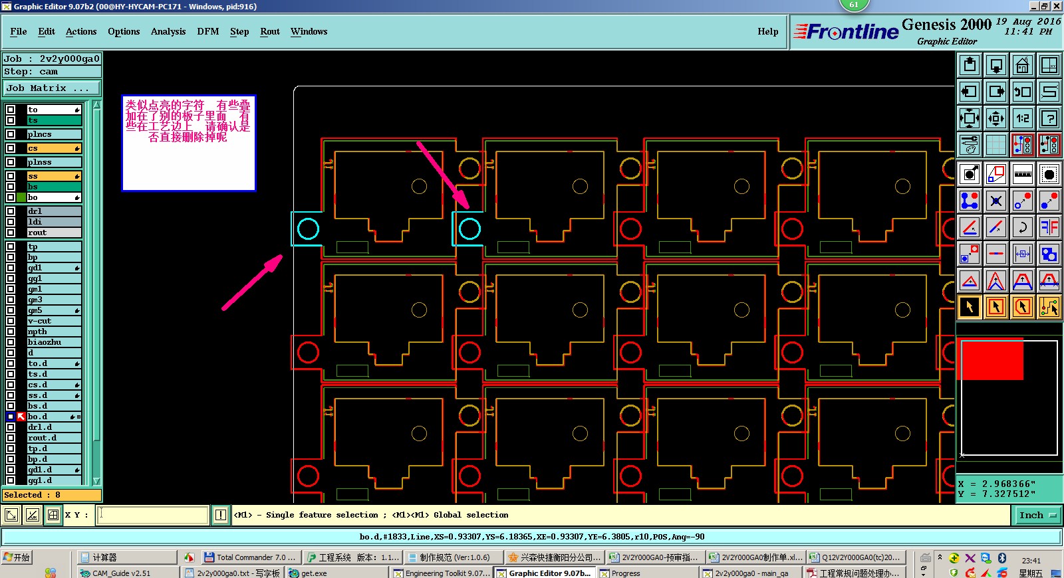This screenshot has height=578, width=1064.
Task: Select the 'gm5' layer row
Action: pyautogui.click(x=54, y=310)
